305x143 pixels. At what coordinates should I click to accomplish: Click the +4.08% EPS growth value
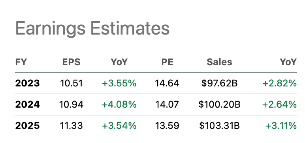click(x=119, y=104)
